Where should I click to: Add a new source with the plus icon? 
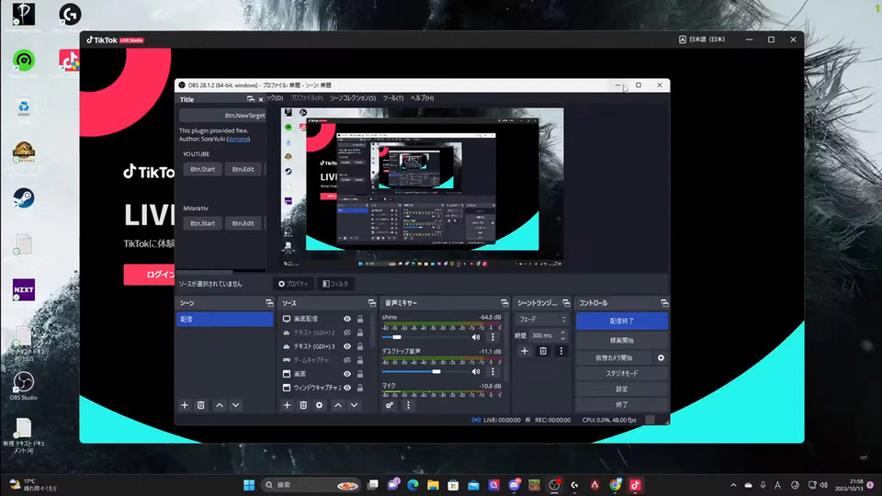tap(287, 405)
